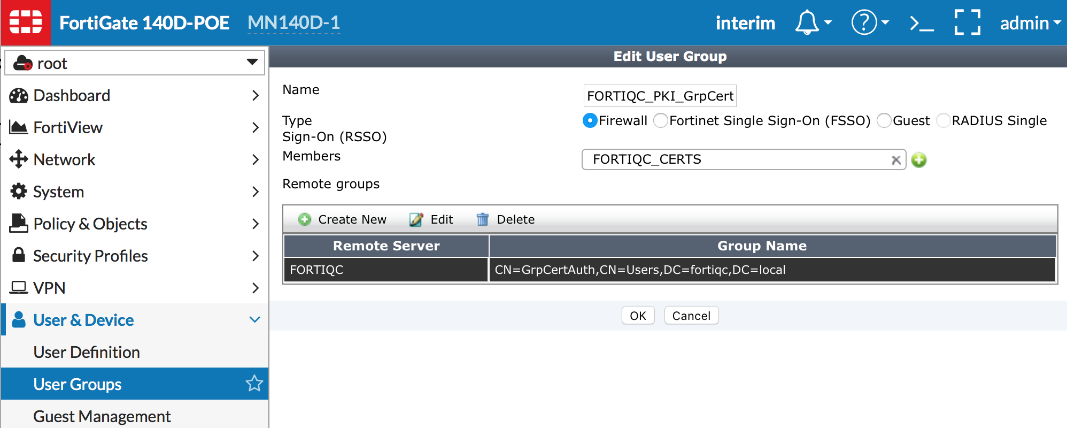Image resolution: width=1067 pixels, height=428 pixels.
Task: Expand the Policy & Objects chevron
Action: coord(256,224)
